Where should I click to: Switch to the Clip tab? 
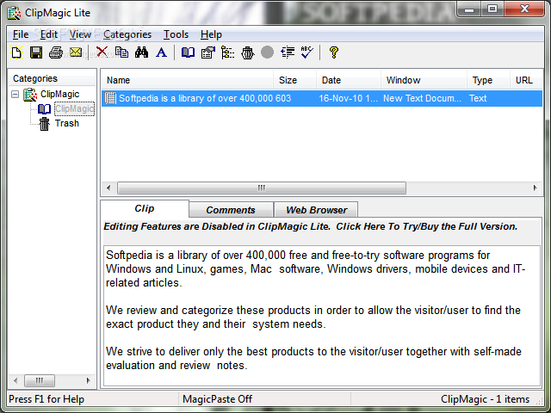pyautogui.click(x=145, y=208)
